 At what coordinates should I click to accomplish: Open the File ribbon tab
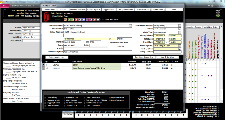coord(5,6)
